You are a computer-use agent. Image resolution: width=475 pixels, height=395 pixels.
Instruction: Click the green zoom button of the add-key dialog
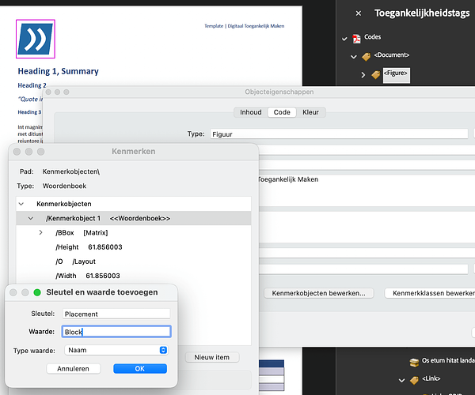[36, 292]
